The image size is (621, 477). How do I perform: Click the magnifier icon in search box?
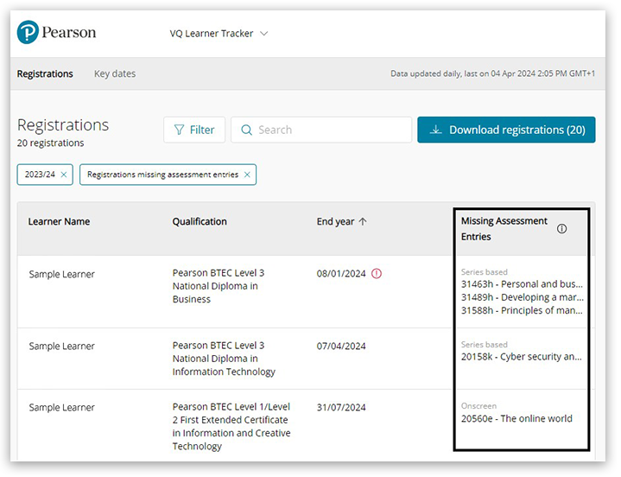pyautogui.click(x=246, y=130)
